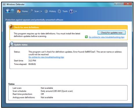Open troubleshooting tips link under Update status

coord(46,57)
